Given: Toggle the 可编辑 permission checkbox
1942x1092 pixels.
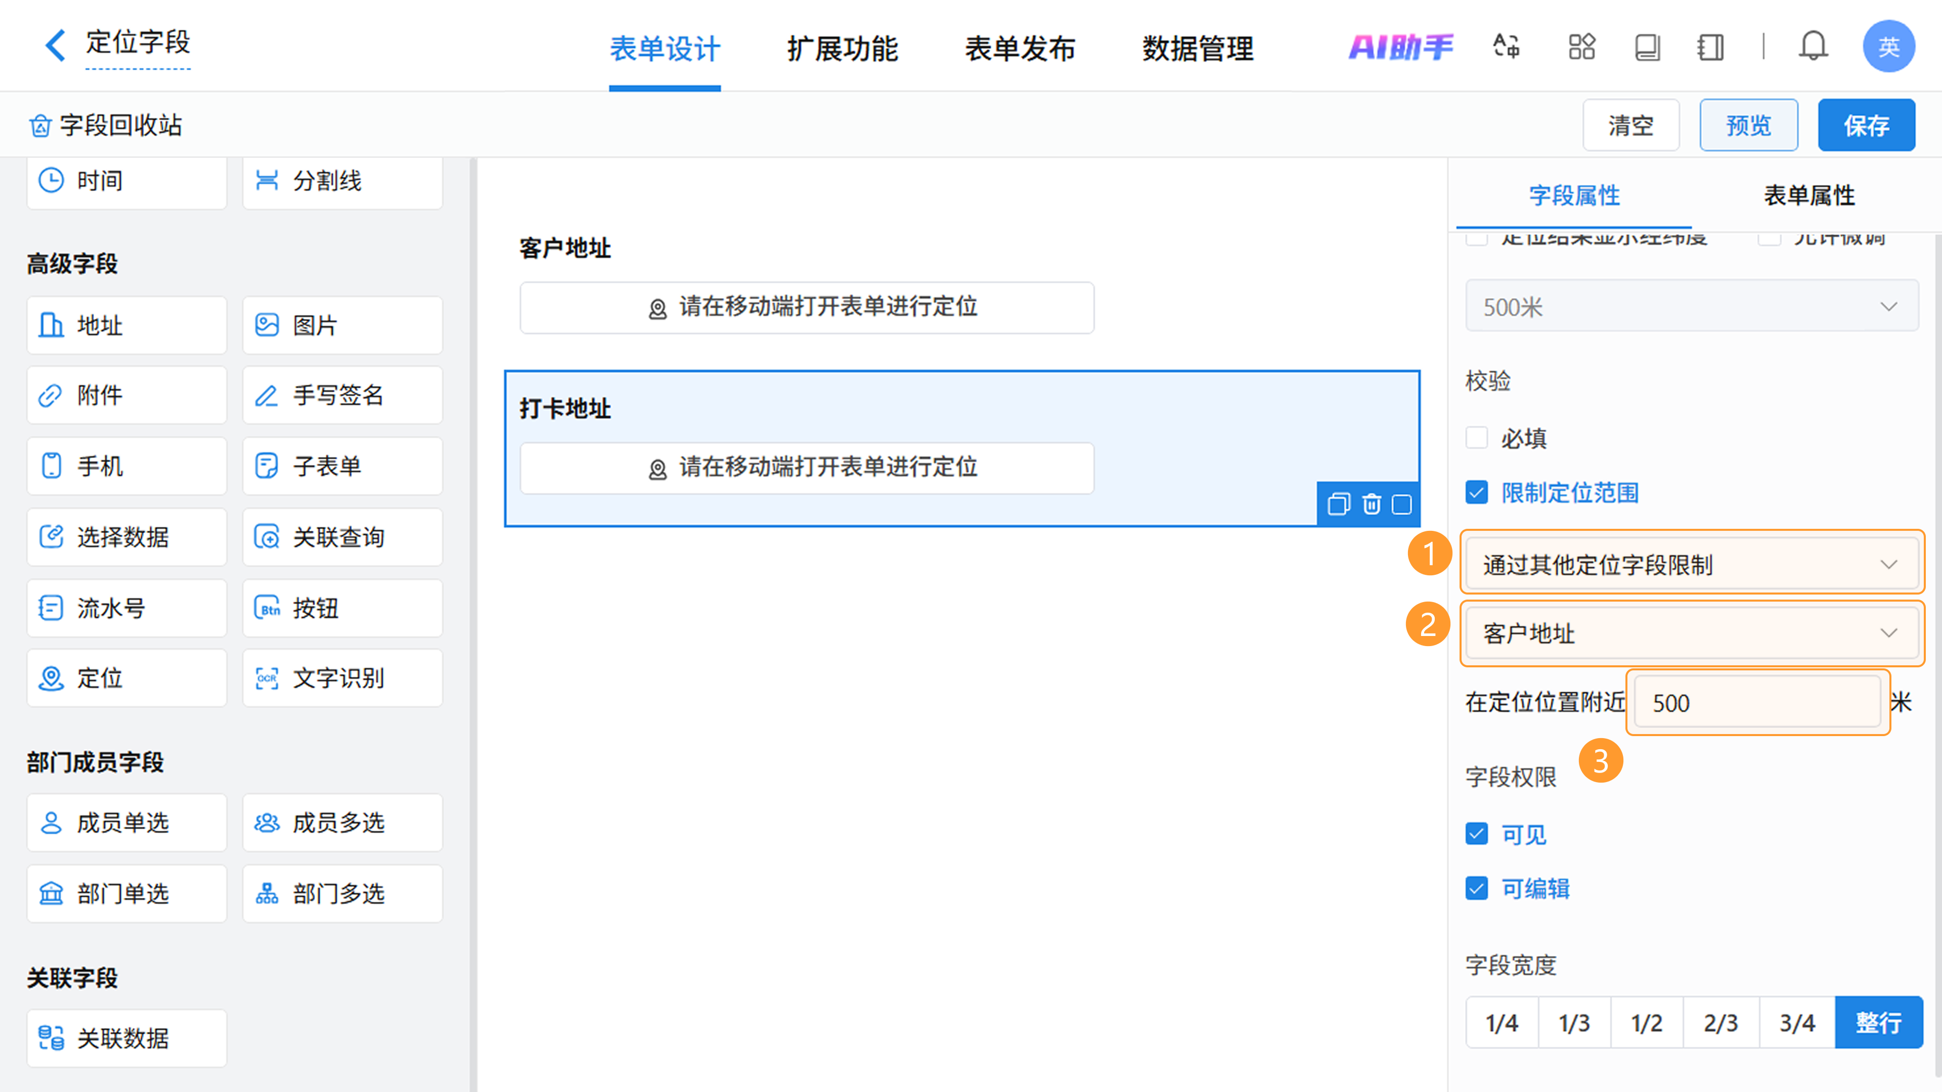Looking at the screenshot, I should 1476,889.
